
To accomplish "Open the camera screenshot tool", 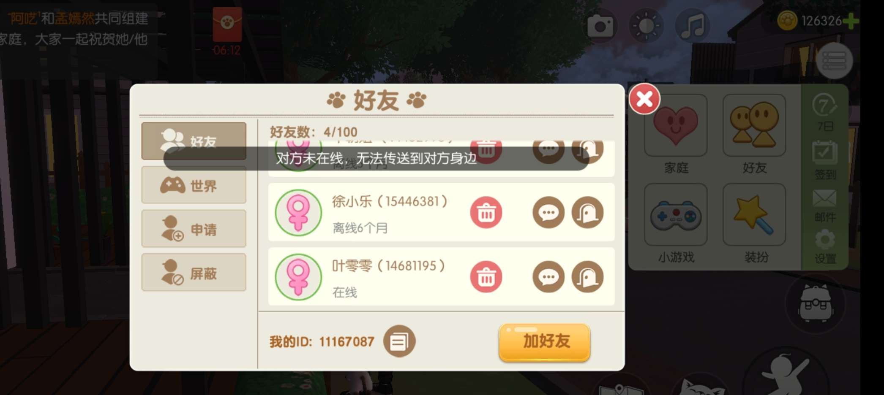I will pos(600,27).
